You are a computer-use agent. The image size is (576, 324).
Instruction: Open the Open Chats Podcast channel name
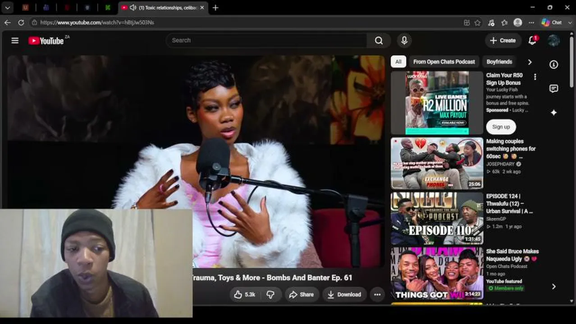coord(507,266)
